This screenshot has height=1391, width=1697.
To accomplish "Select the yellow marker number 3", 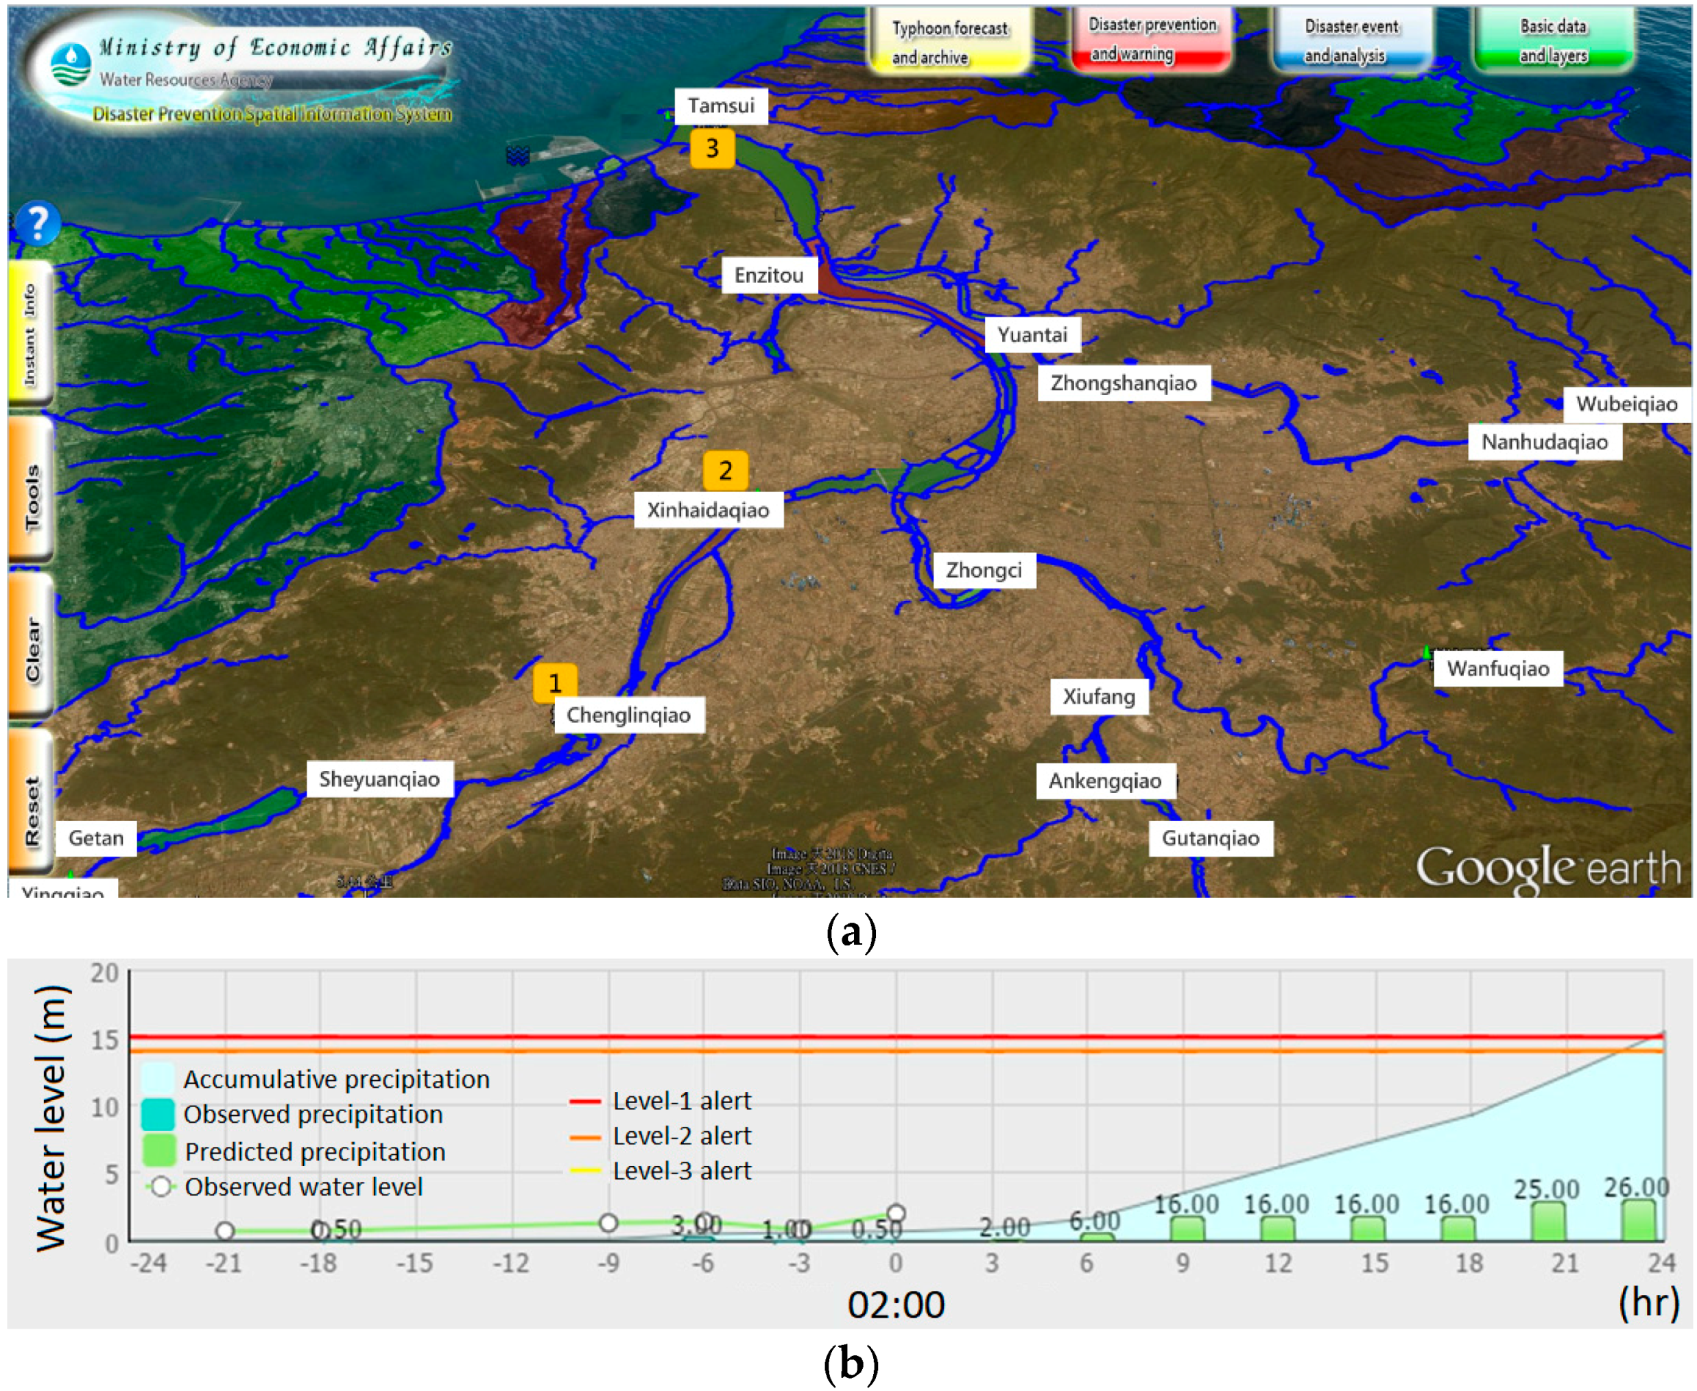I will click(x=711, y=148).
